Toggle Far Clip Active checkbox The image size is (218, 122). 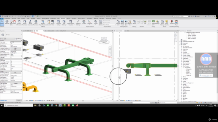click(x=11, y=65)
